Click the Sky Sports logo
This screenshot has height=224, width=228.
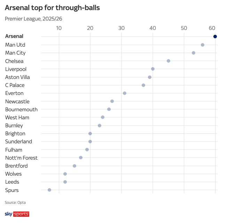17,214
